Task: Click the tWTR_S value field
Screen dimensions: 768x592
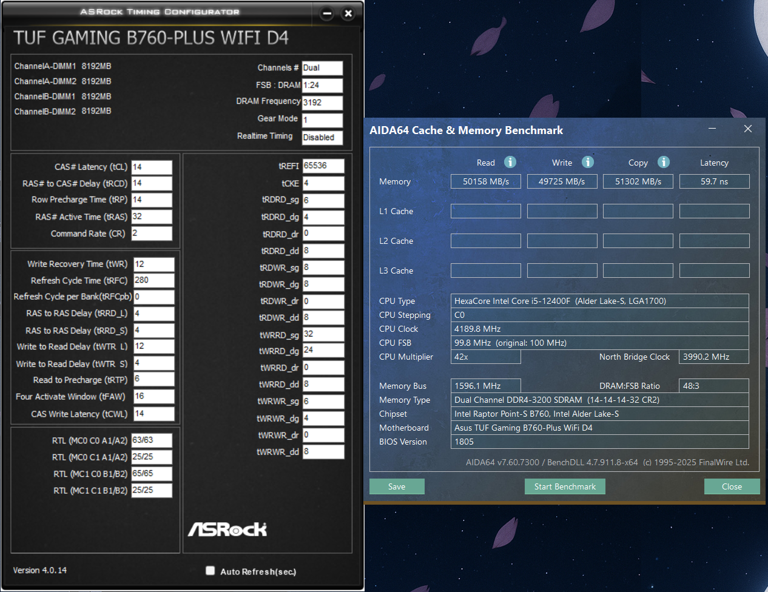Action: [x=154, y=363]
